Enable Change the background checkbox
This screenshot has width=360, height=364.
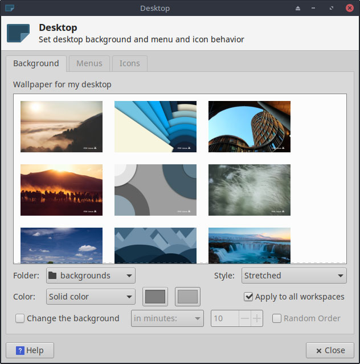(20, 318)
